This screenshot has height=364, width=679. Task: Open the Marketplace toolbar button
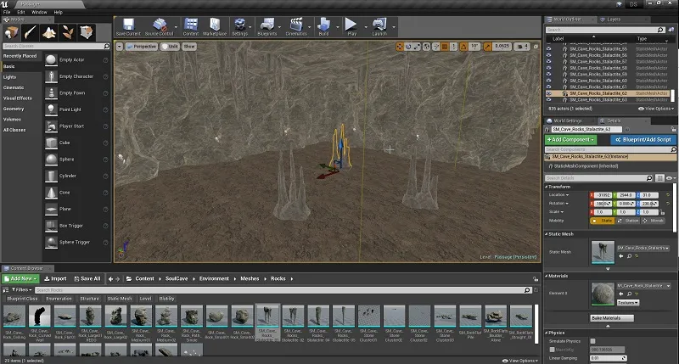click(x=215, y=27)
